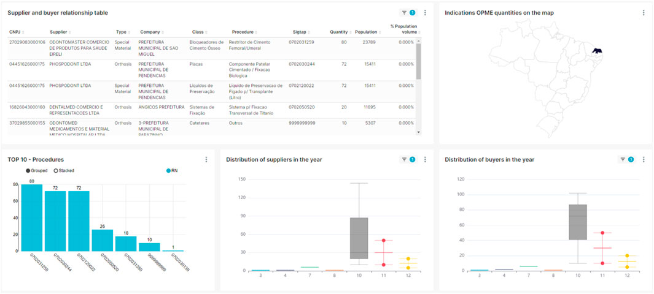Viewport: 654px width, 294px height.
Task: Click upper yellow point of month 12 in suppliers chart
Action: (408, 258)
